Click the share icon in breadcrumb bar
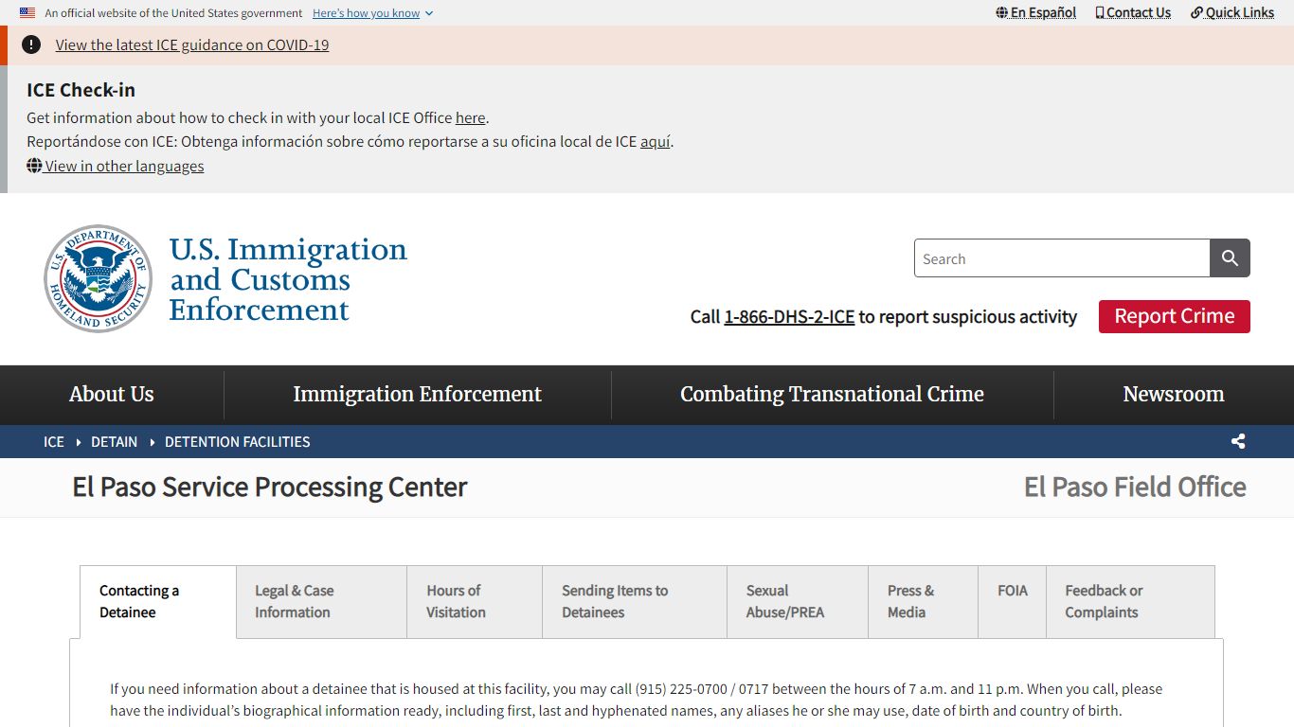This screenshot has height=727, width=1294. tap(1238, 442)
